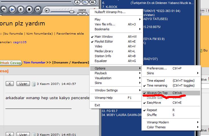This screenshot has width=209, height=136.
Task: Select Time elapsed display option
Action: click(171, 81)
